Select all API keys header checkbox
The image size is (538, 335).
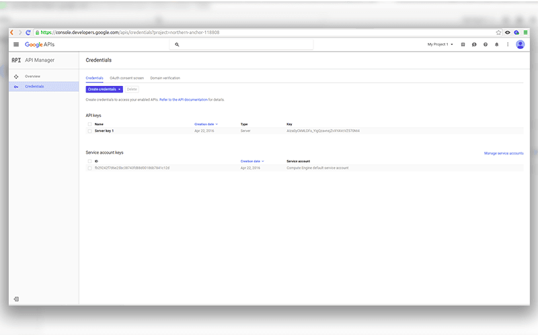89,124
